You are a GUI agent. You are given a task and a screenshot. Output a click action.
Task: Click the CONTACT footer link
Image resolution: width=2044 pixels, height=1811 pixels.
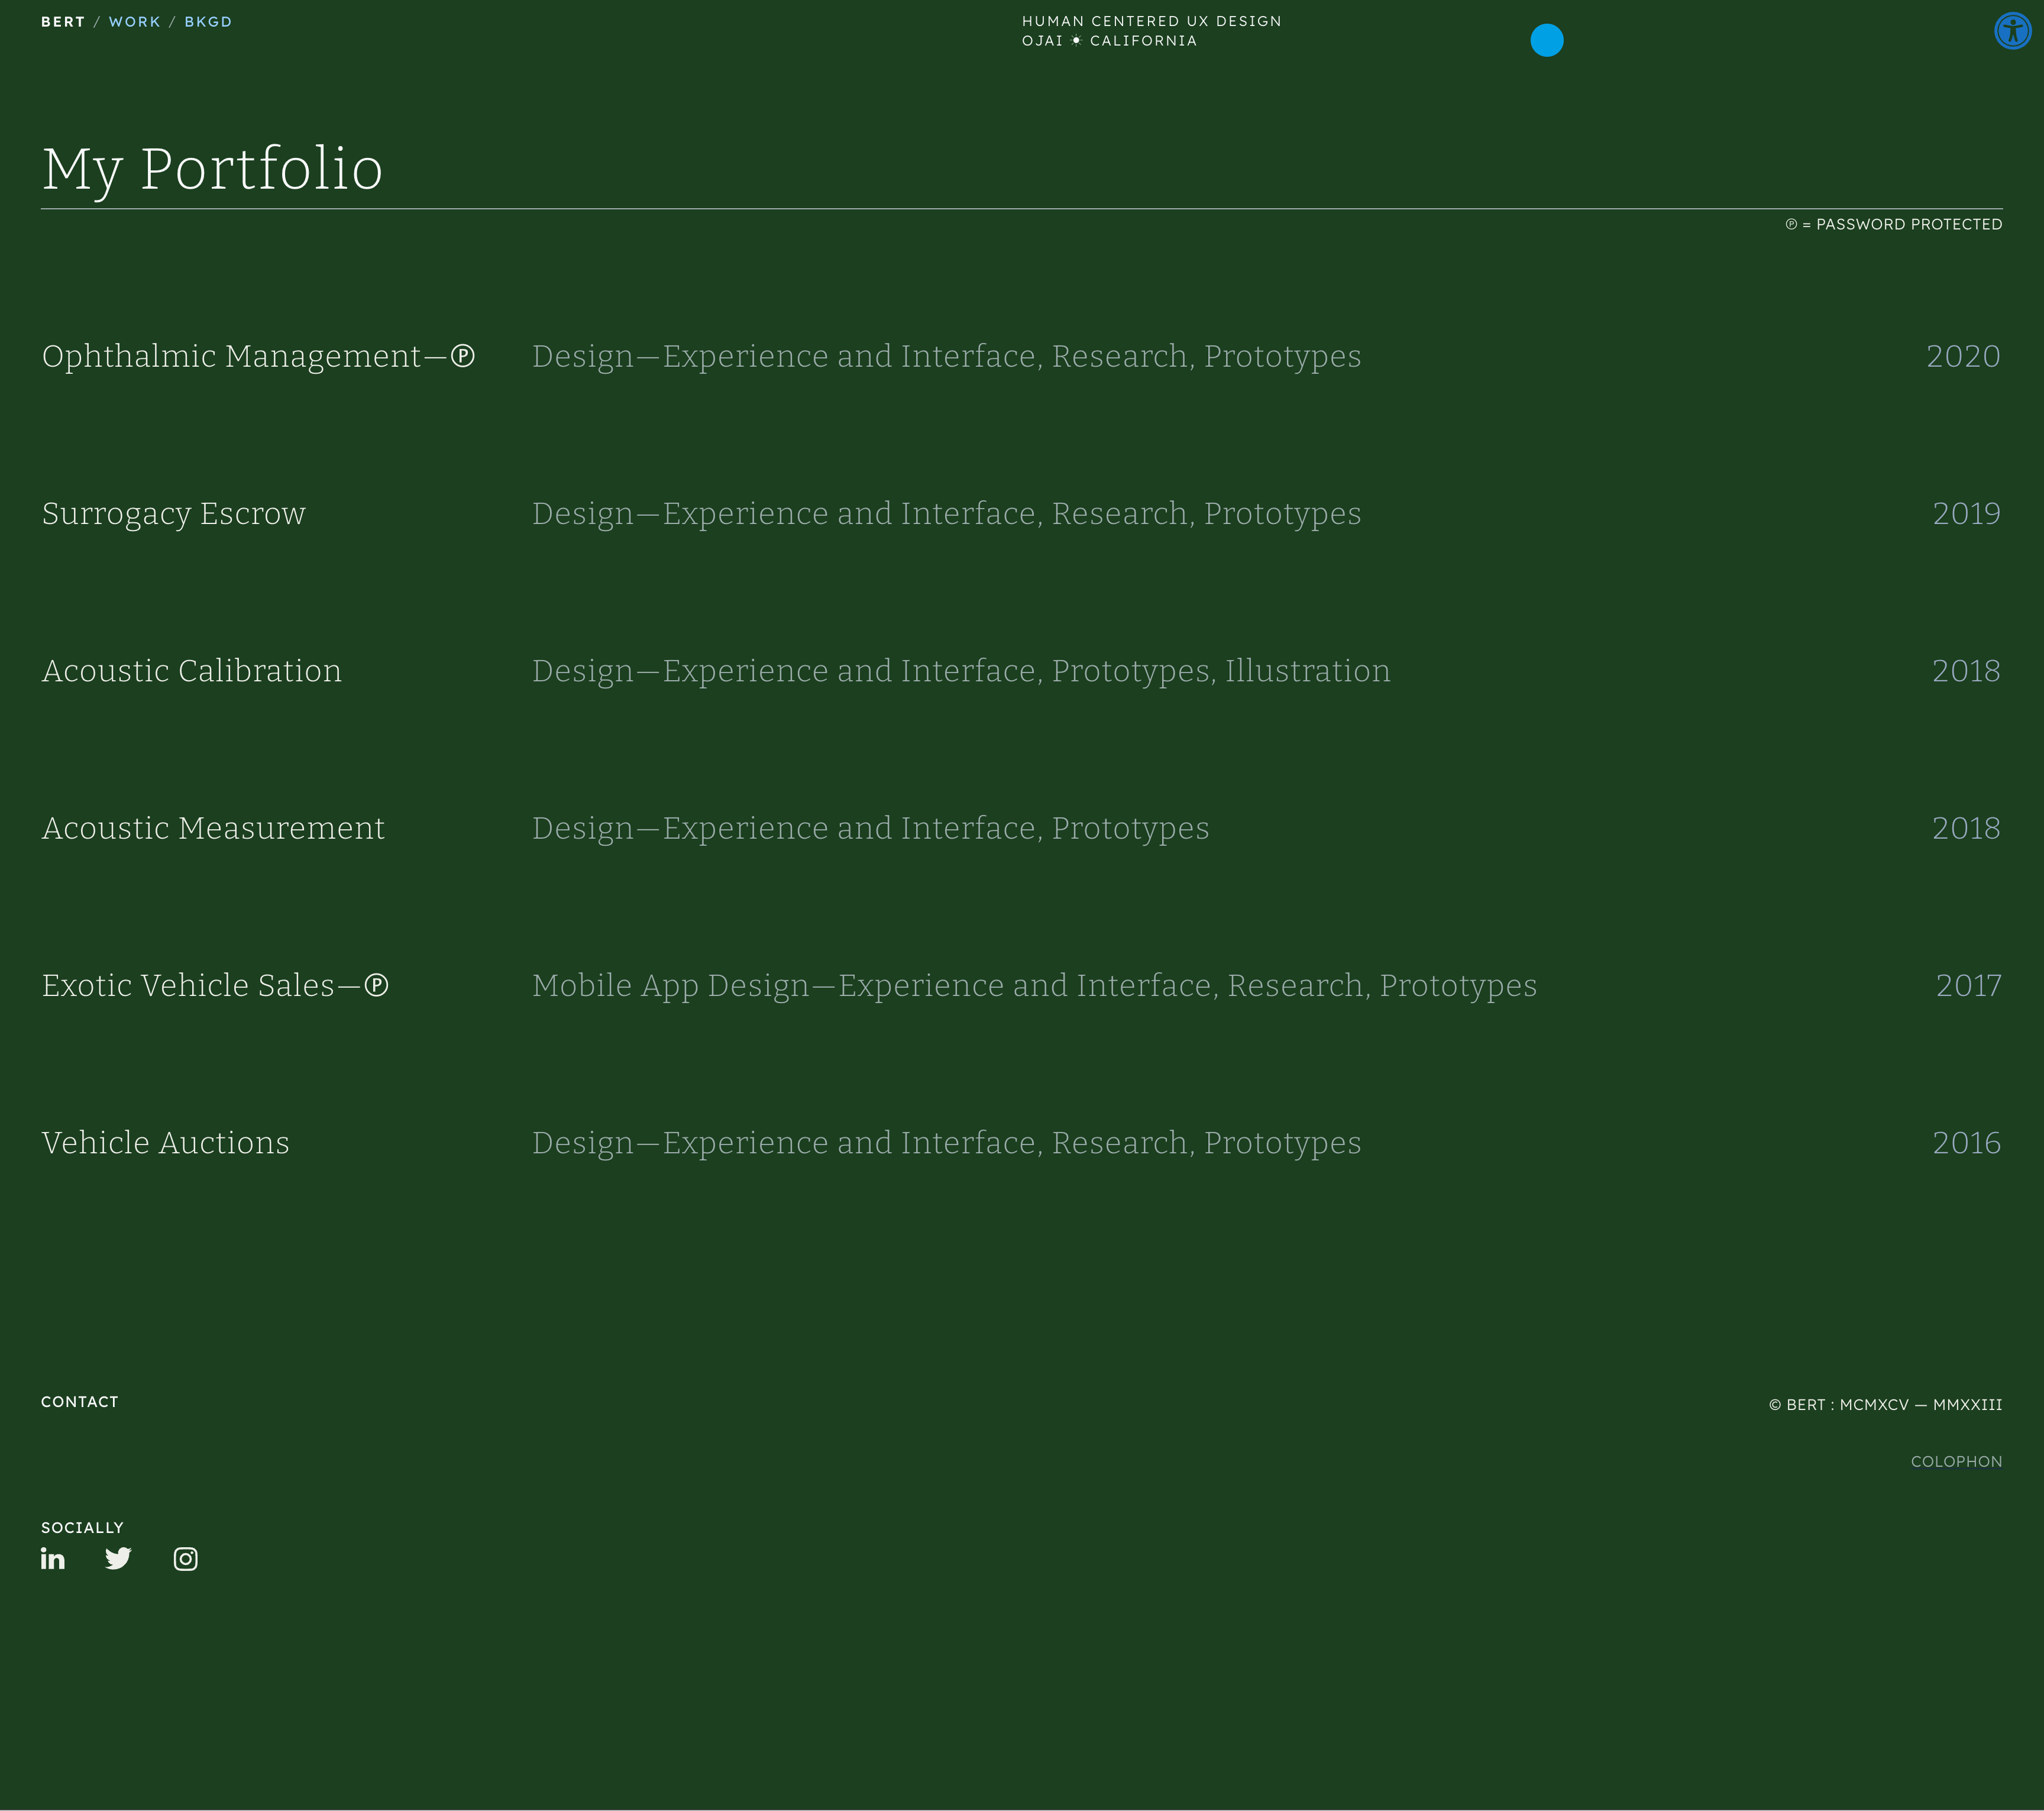tap(80, 1402)
